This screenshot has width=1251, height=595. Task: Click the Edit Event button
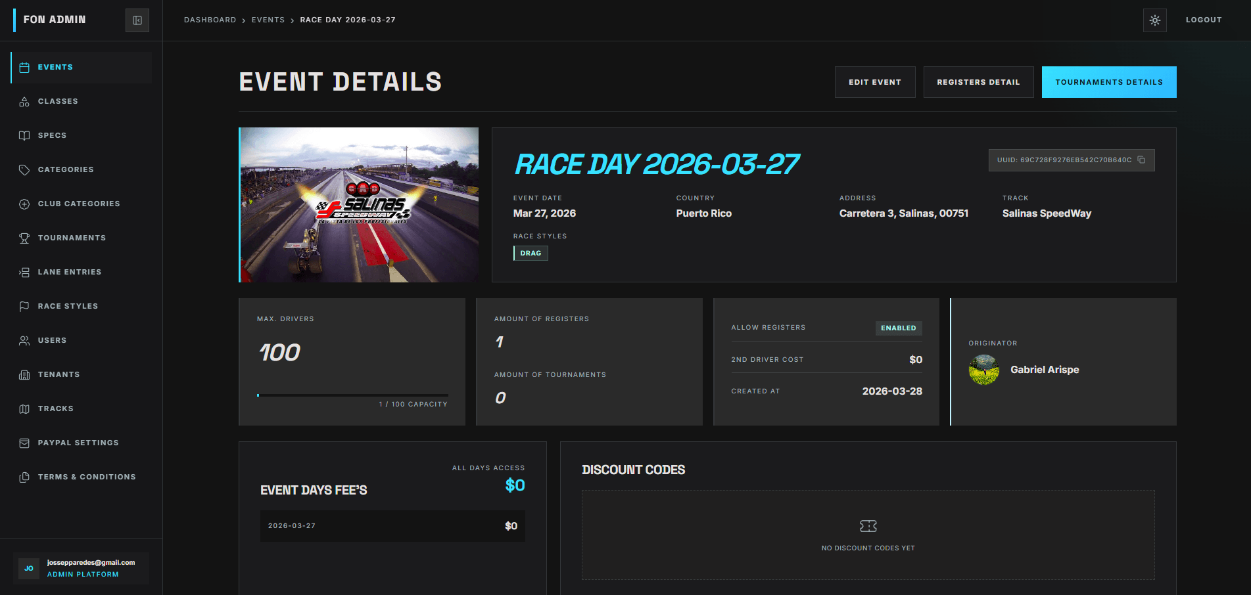tap(875, 82)
